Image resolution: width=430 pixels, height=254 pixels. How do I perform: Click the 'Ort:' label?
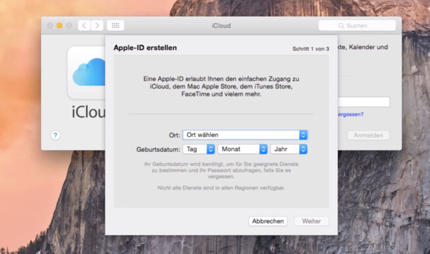(x=175, y=135)
